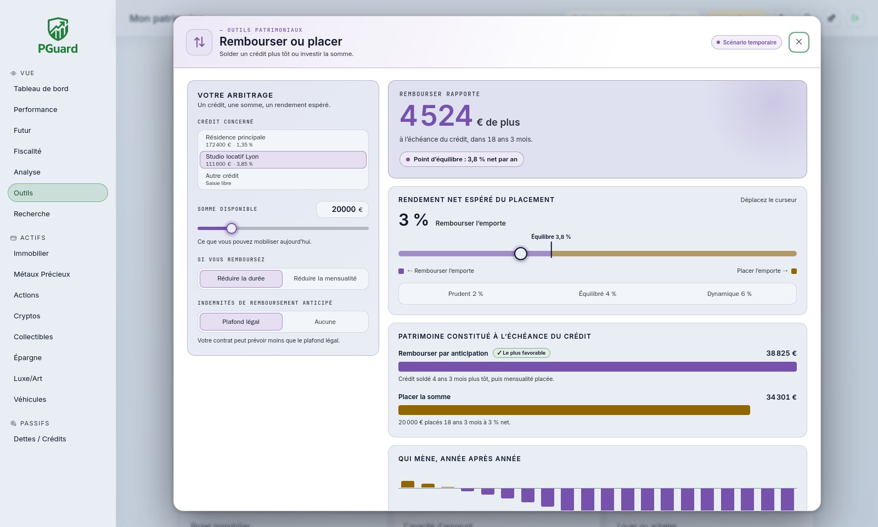Select Réduire la durée option
The image size is (878, 527).
coord(241,279)
